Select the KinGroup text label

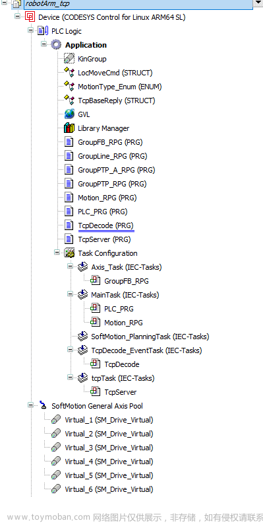pyautogui.click(x=92, y=59)
